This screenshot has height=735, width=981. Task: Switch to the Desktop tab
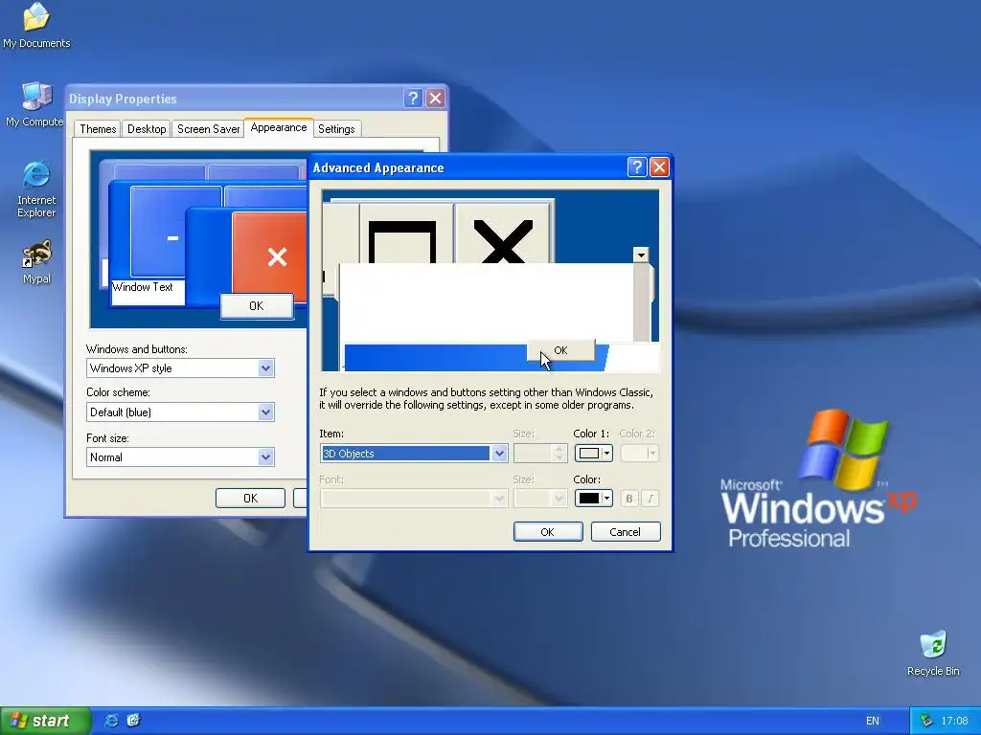(147, 129)
